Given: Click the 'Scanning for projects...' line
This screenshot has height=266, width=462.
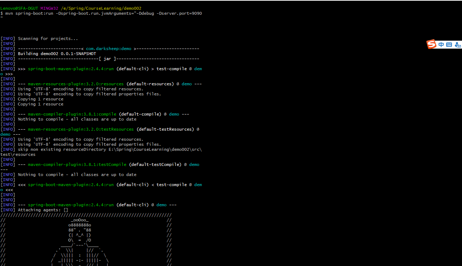Looking at the screenshot, I should (x=48, y=39).
